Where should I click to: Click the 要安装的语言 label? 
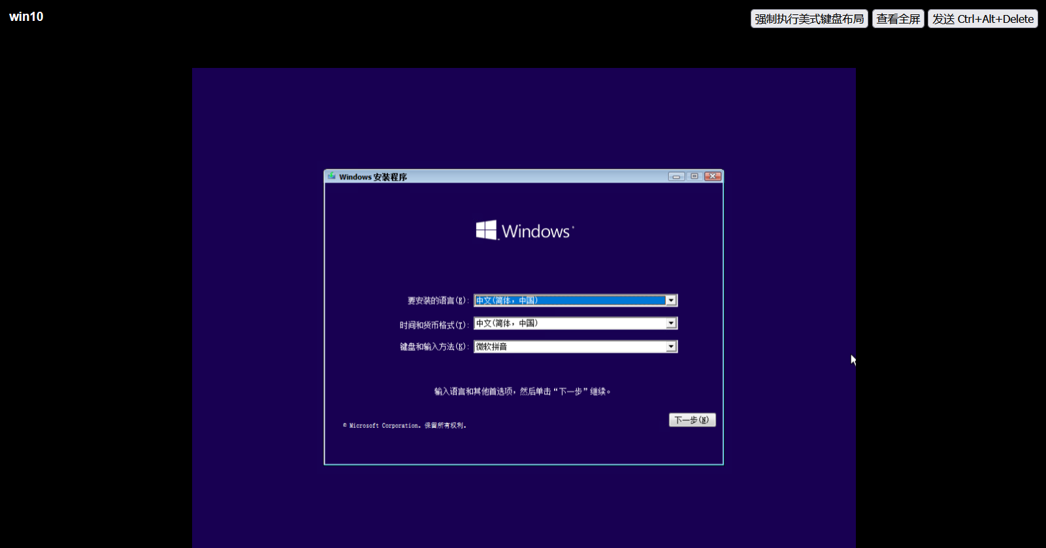438,300
